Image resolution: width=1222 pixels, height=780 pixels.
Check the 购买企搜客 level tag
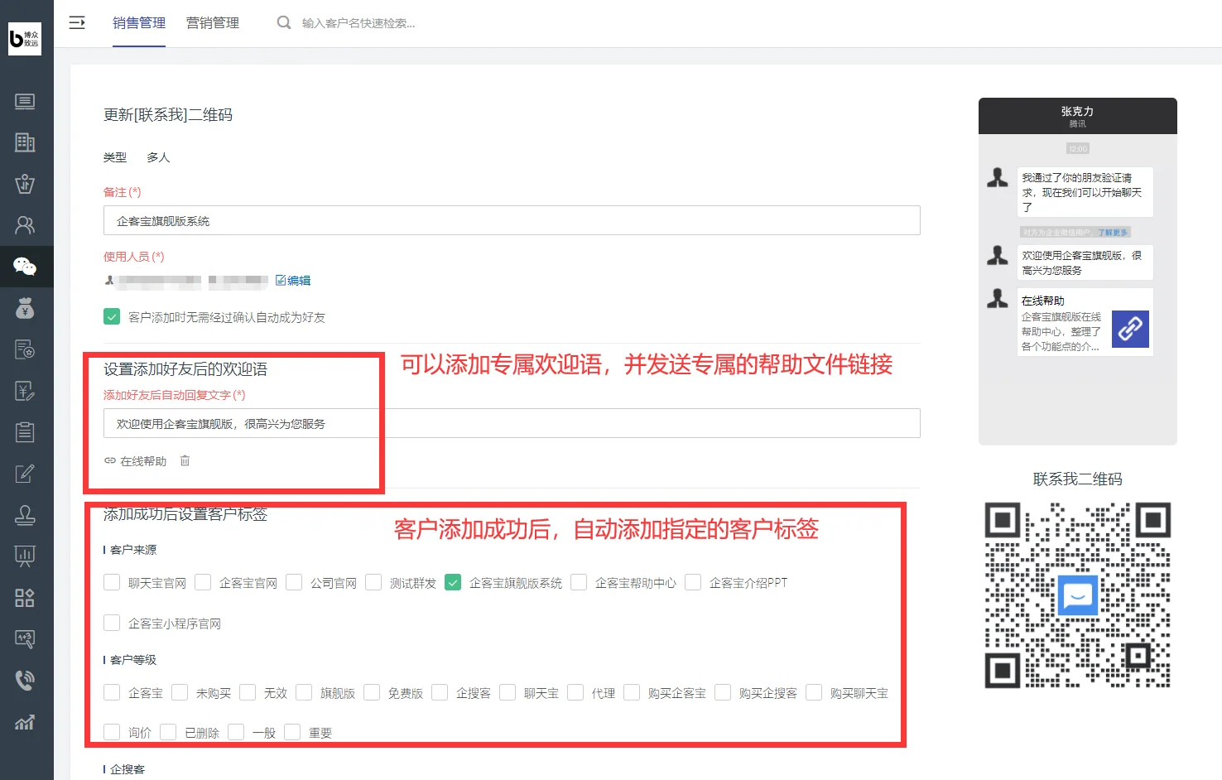pyautogui.click(x=723, y=692)
